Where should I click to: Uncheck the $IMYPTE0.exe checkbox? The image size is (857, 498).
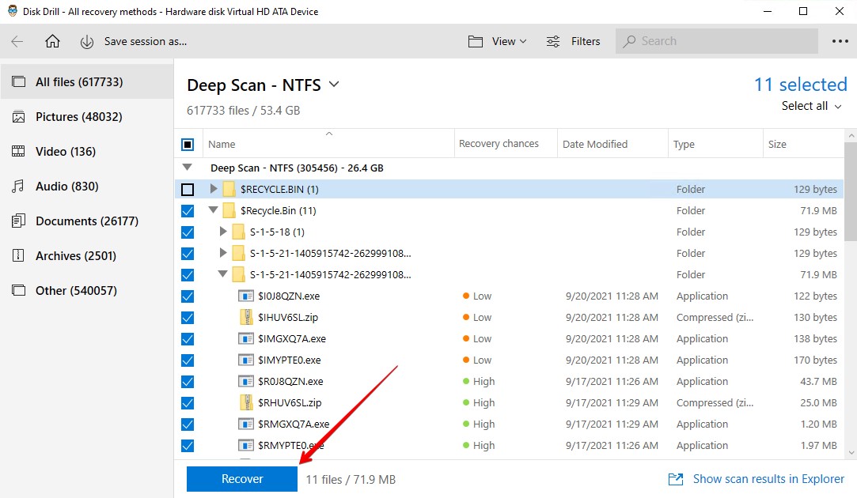coord(188,360)
